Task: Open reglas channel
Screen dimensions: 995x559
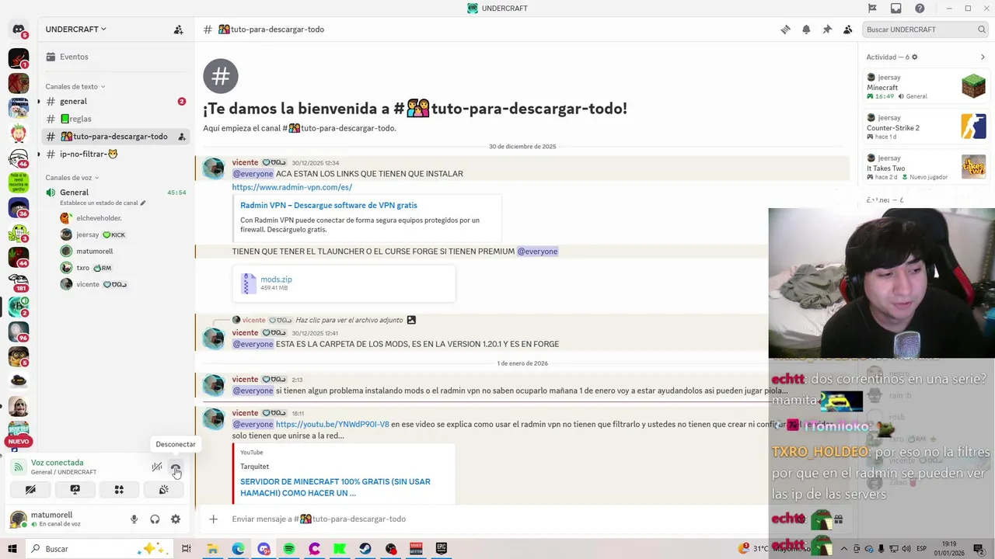Action: 114,119
